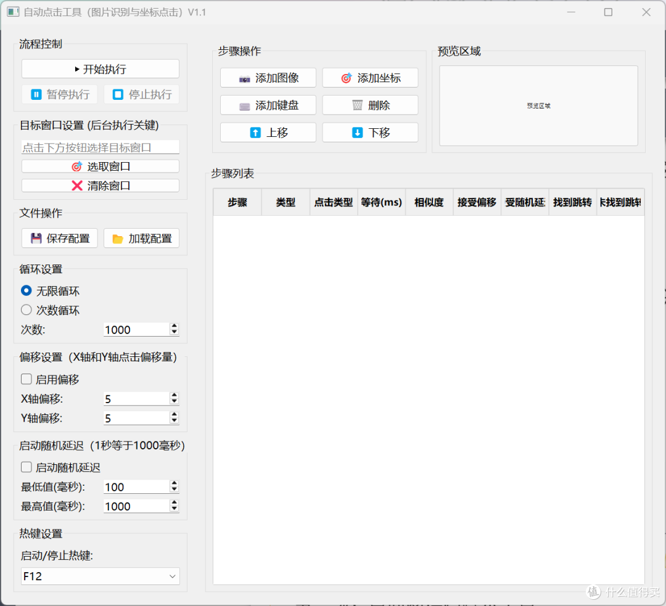Click the 步骤 column header
The width and height of the screenshot is (666, 606).
tap(237, 202)
